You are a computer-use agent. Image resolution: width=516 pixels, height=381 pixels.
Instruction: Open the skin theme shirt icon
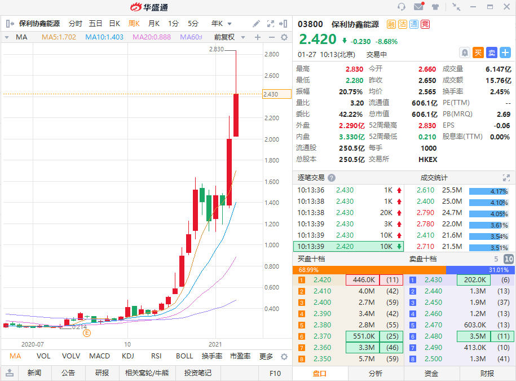pos(435,7)
